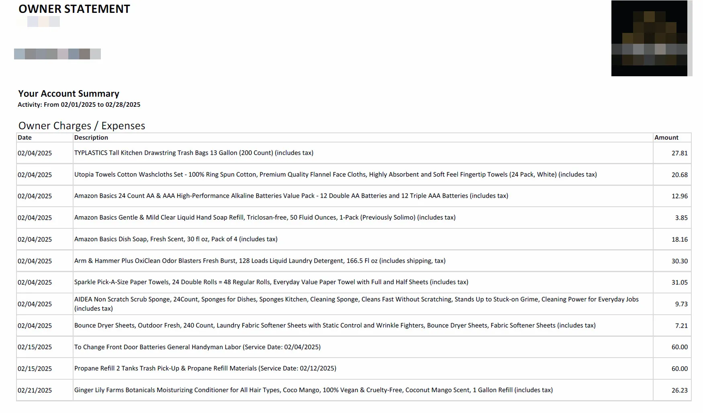This screenshot has height=413, width=703.
Task: Click the 12.96 amount for batteries
Action: (679, 196)
